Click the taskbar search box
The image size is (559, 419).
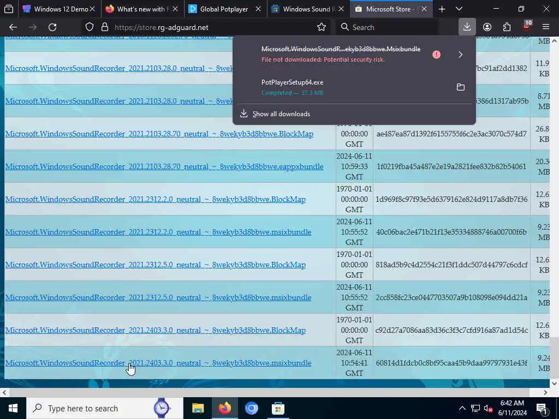[104, 408]
